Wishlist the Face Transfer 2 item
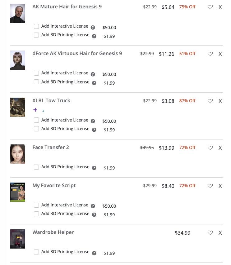The image size is (231, 265). 210,148
